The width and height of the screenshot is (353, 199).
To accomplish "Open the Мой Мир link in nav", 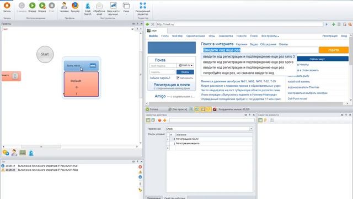I will coord(177,36).
